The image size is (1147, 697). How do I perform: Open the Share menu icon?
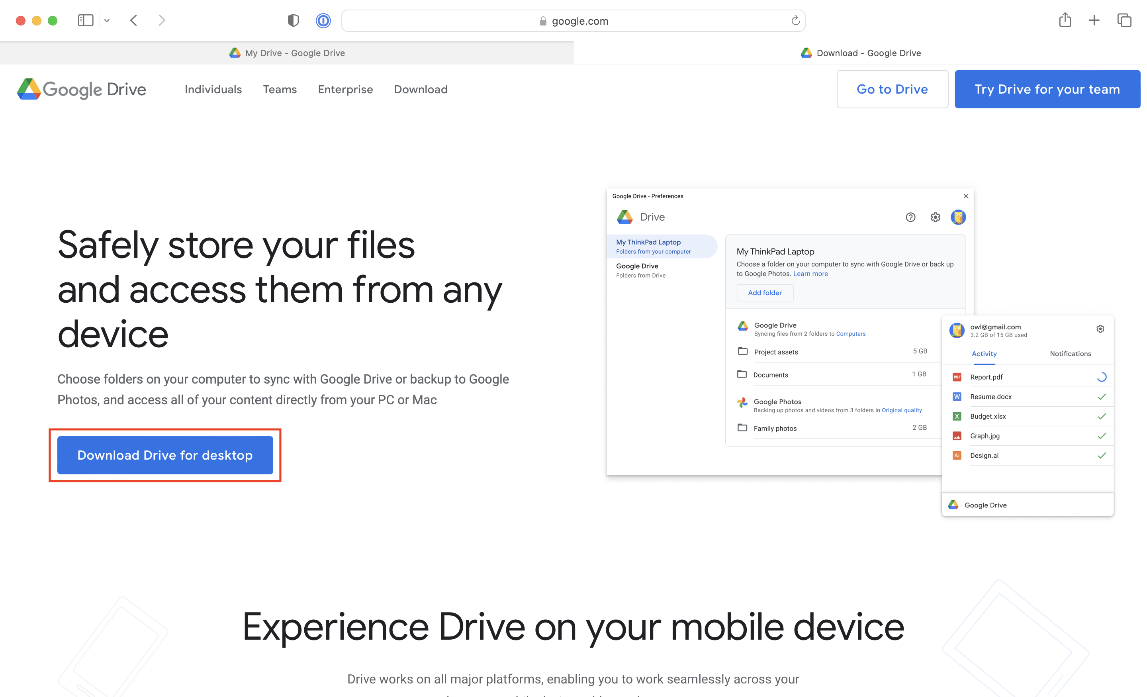1065,20
